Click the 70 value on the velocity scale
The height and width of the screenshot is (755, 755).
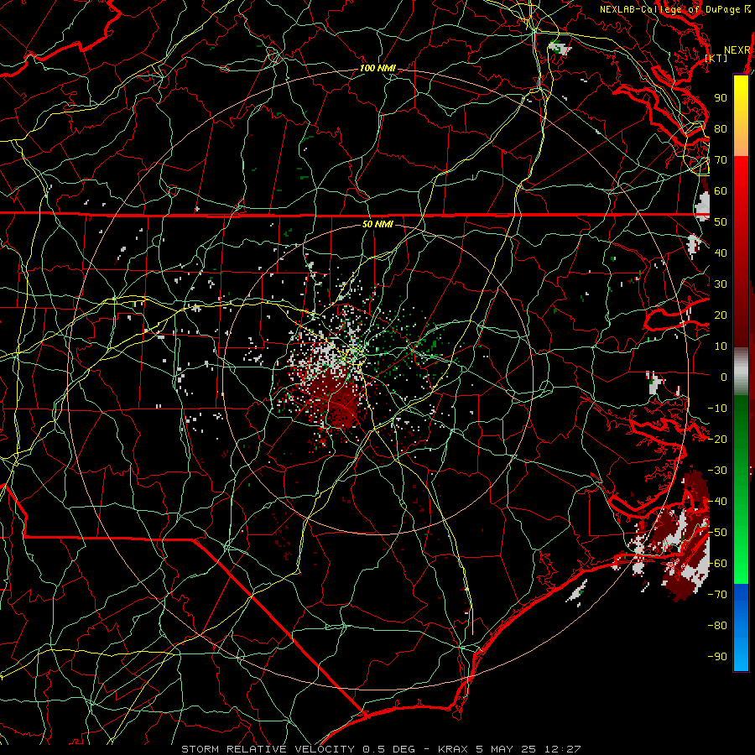tap(721, 160)
